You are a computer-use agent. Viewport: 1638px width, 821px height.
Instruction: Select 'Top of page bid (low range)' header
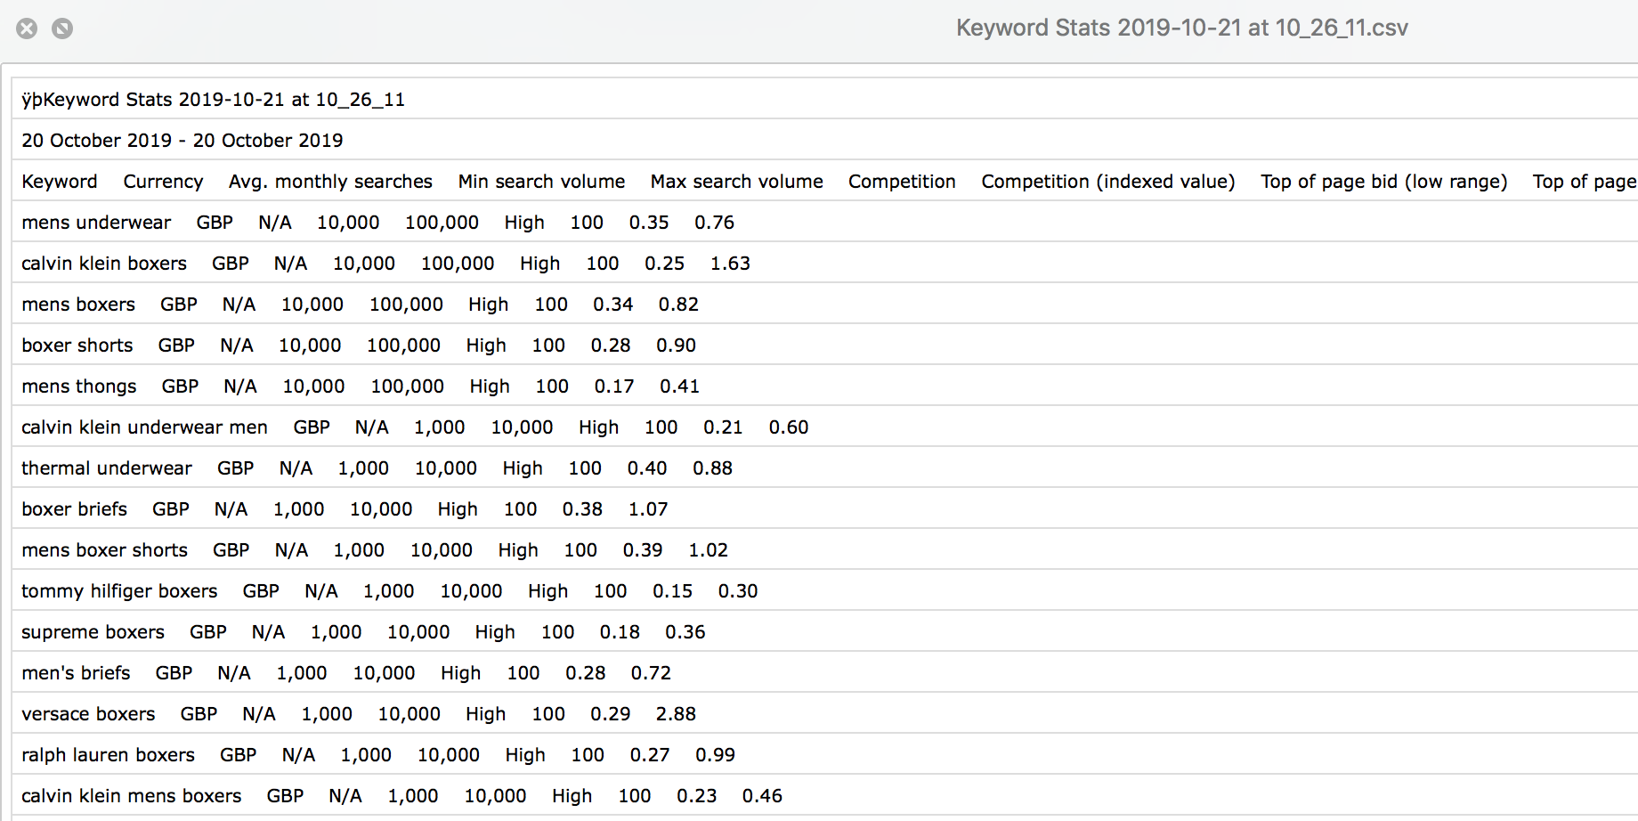pos(1383,182)
